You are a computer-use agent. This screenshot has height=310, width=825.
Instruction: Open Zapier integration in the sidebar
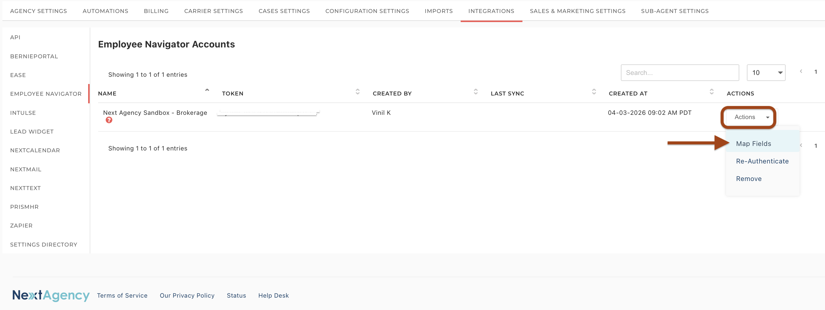(x=21, y=226)
